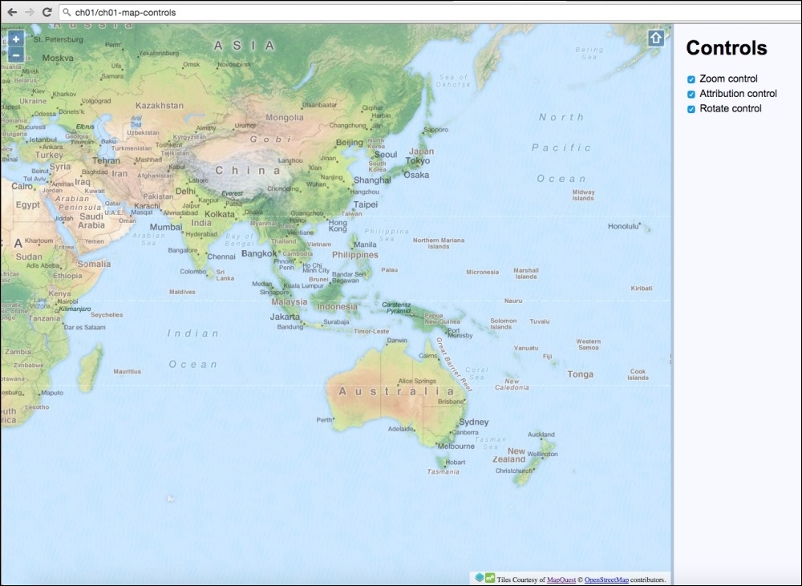Open the OpenStreetMap link
The image size is (802, 586).
[x=606, y=579]
